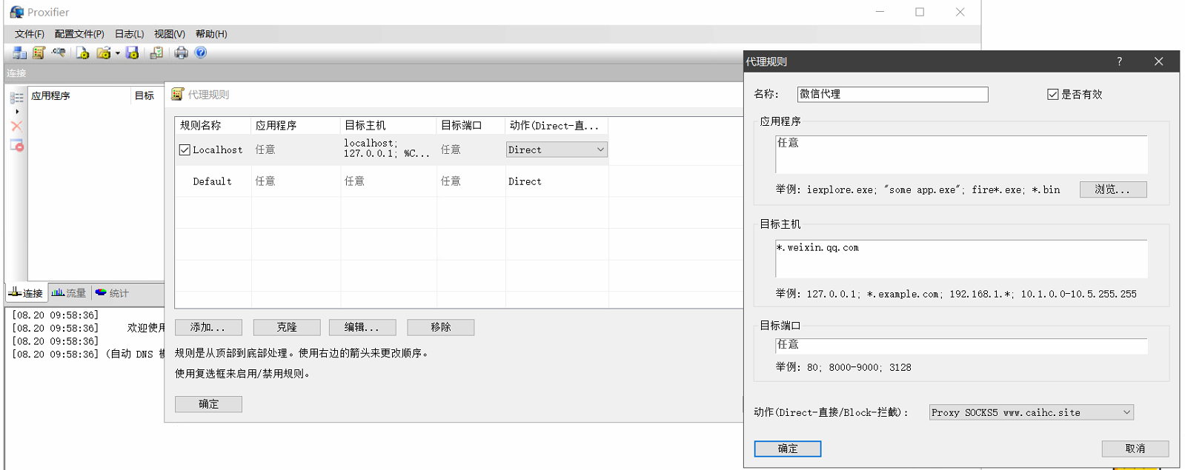Expand the small arrow under view mode icon
This screenshot has width=1185, height=470.
coord(17,111)
